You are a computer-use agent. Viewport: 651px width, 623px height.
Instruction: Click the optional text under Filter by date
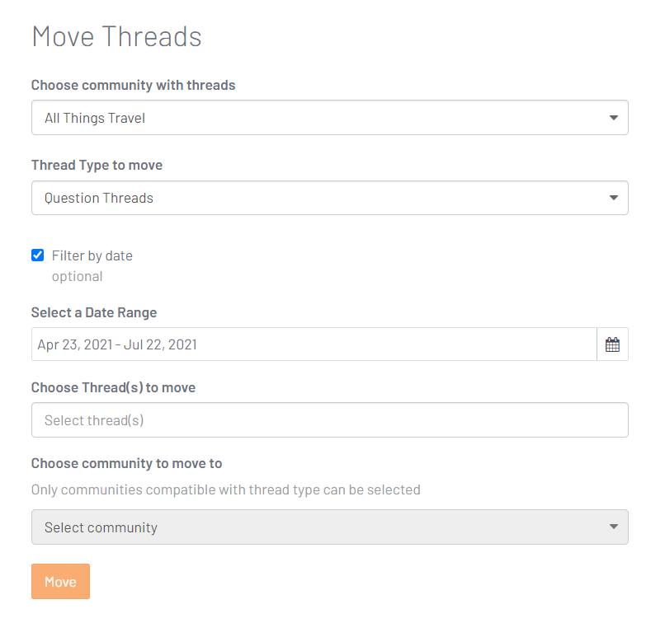[78, 276]
